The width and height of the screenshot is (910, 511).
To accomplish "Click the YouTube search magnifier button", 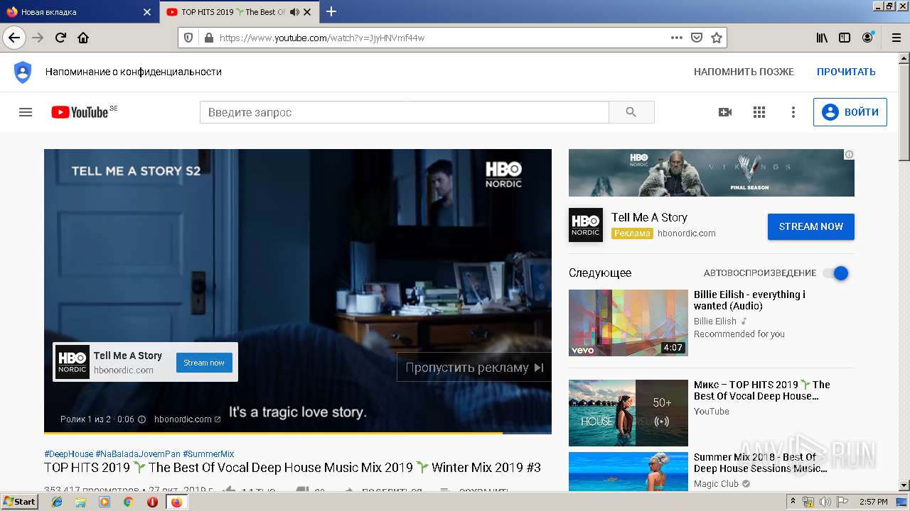I will (631, 112).
